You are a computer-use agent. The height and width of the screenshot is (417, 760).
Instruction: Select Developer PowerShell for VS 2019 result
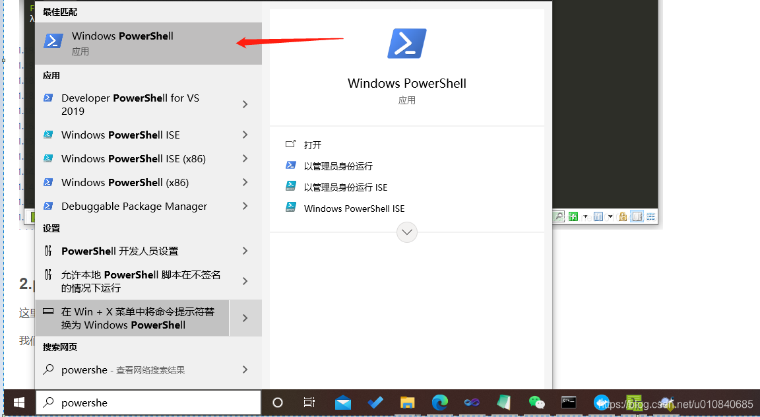click(131, 104)
